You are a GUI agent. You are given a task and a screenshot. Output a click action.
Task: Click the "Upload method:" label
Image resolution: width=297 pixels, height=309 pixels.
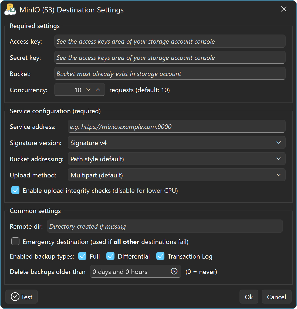coord(33,175)
